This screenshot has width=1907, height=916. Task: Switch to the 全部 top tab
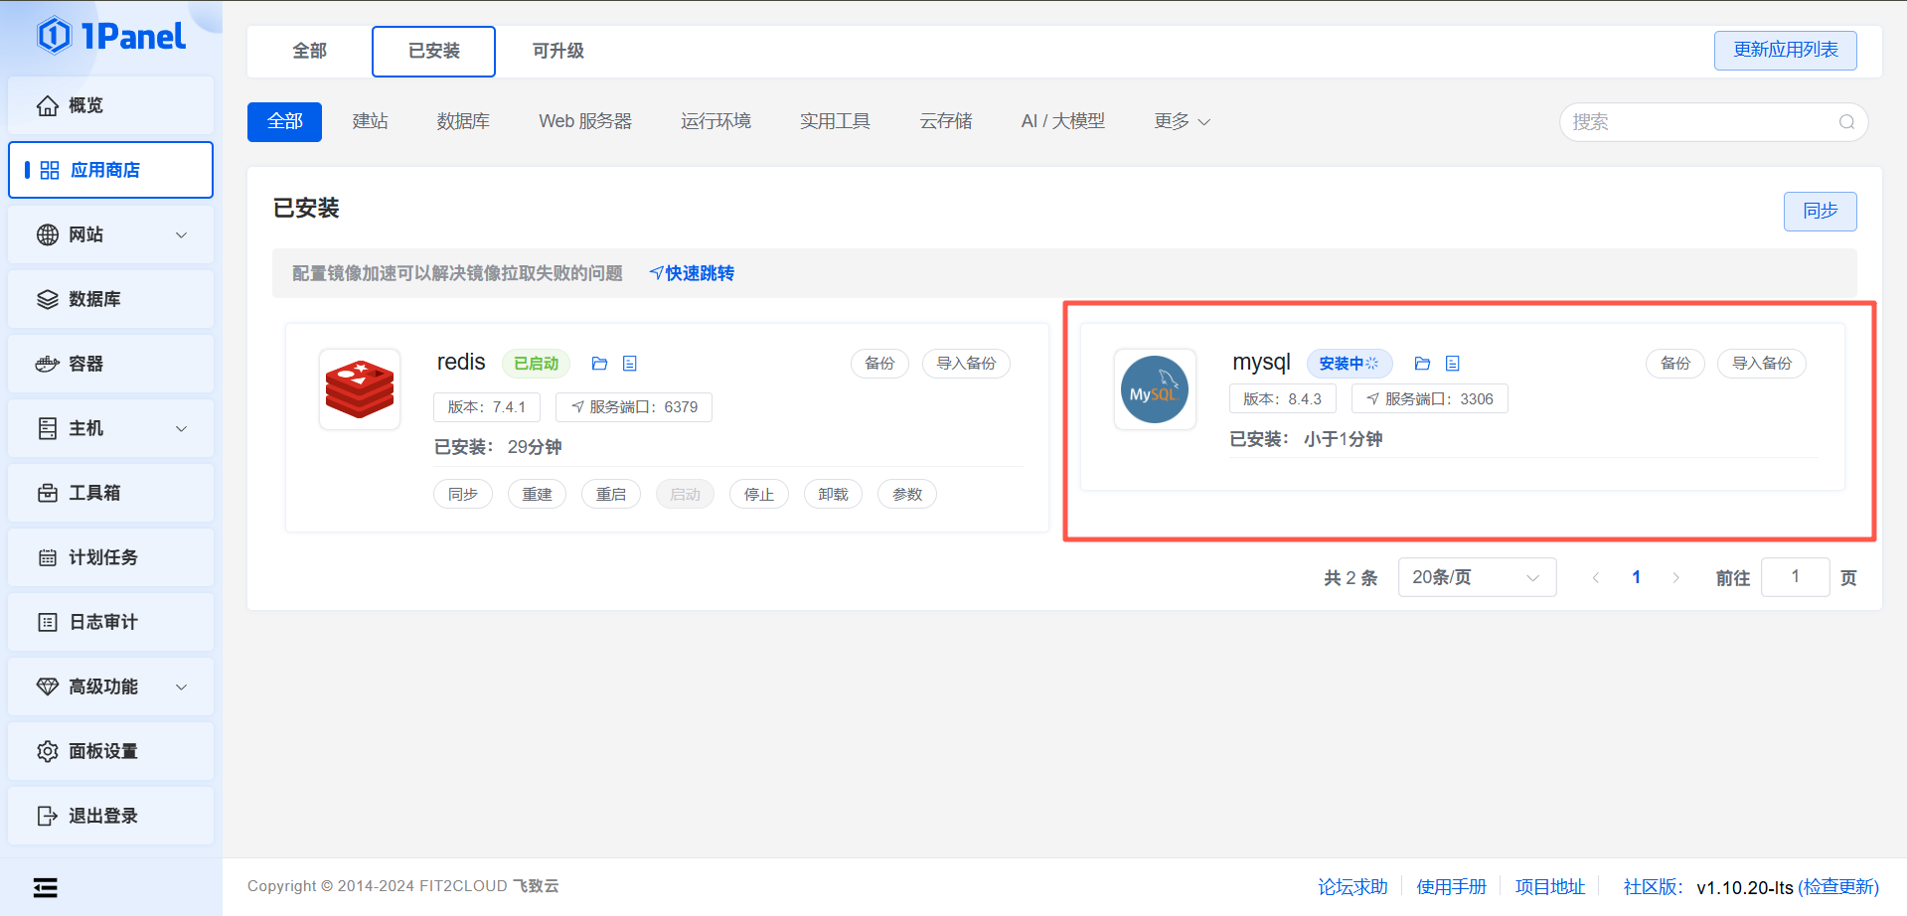click(309, 51)
